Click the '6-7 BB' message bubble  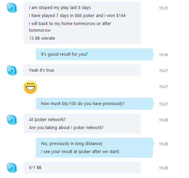tap(82, 168)
